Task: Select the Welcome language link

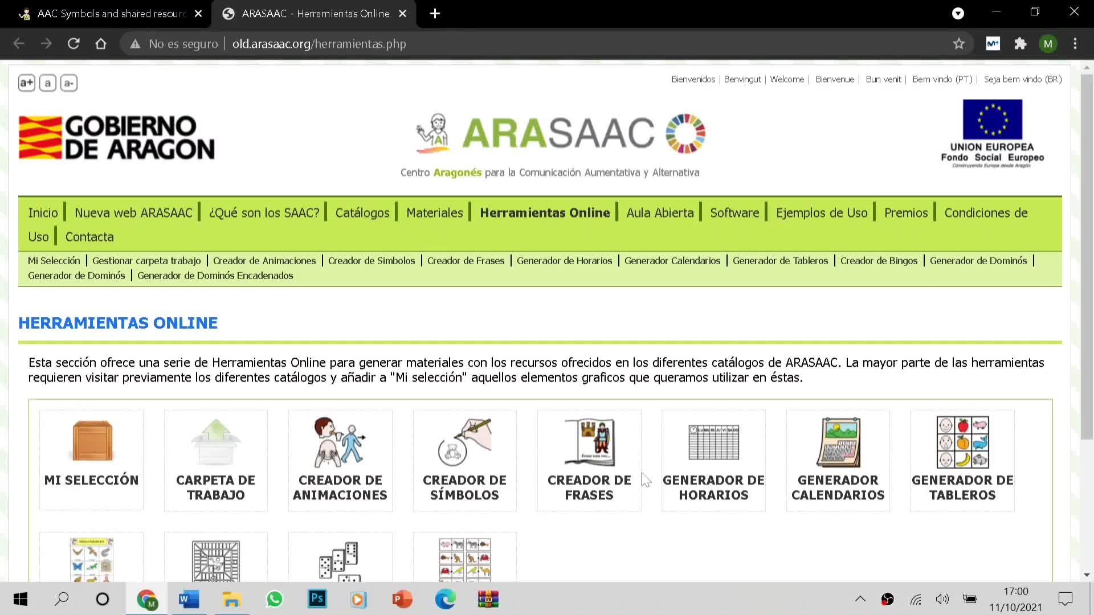Action: 787,79
